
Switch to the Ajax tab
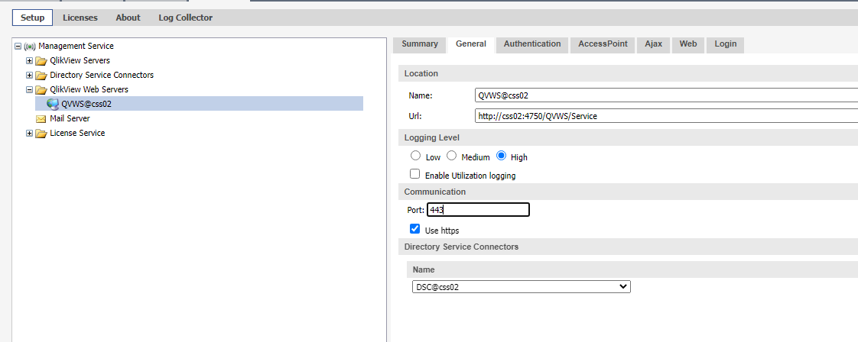(653, 44)
